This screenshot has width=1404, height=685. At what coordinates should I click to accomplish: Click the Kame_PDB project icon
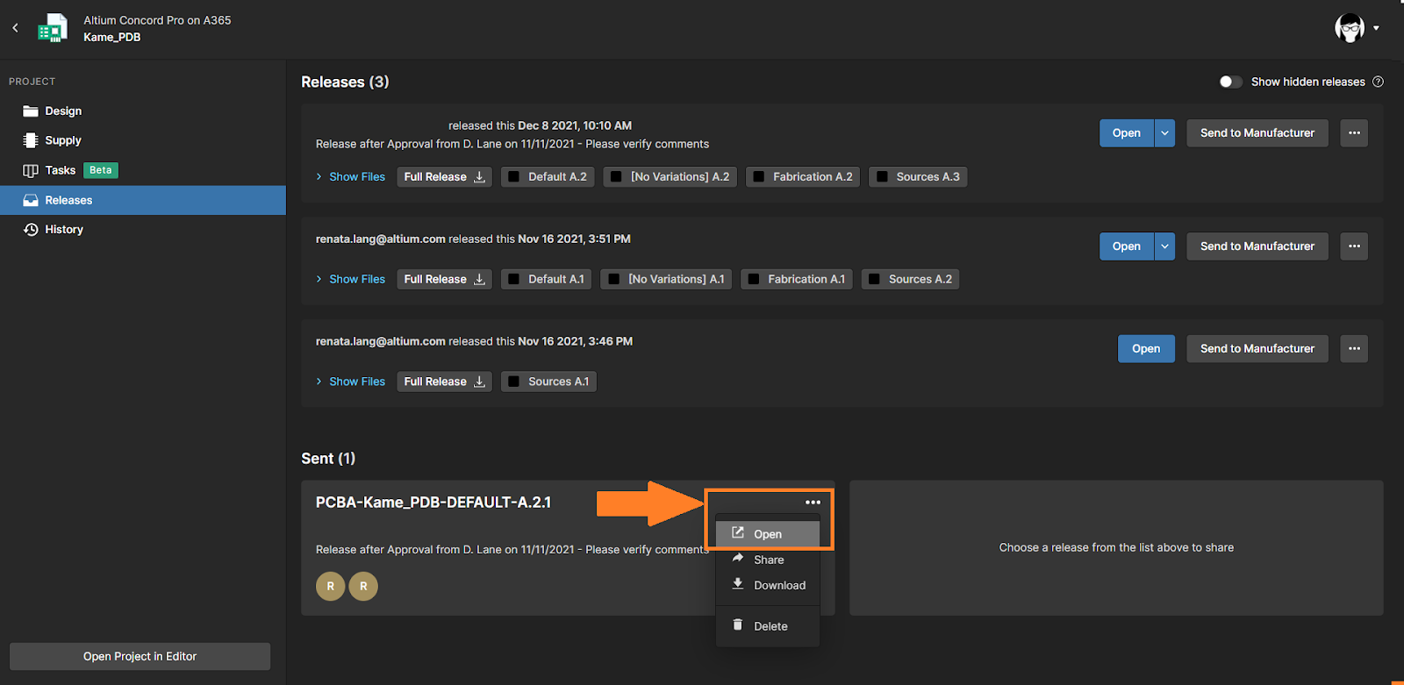tap(53, 28)
